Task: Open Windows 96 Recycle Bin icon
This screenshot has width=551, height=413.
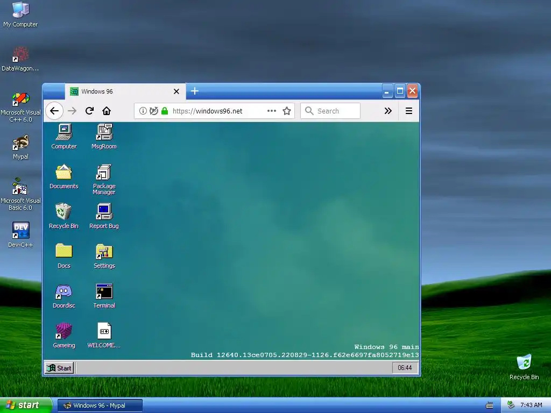Action: coord(63,216)
